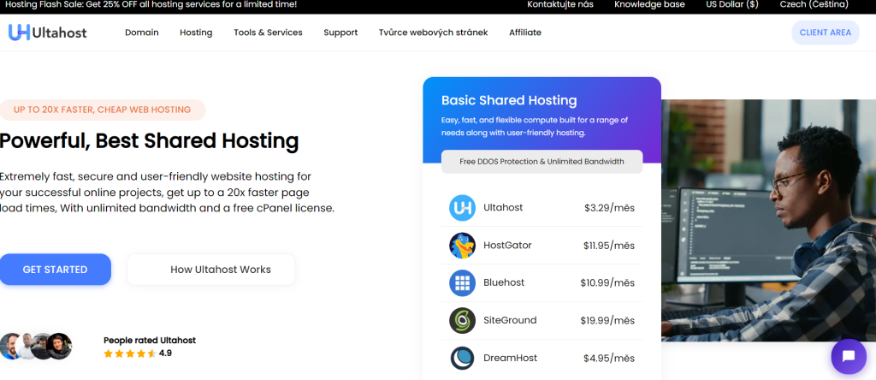Image resolution: width=876 pixels, height=380 pixels.
Task: Expand the Domain menu
Action: point(142,33)
